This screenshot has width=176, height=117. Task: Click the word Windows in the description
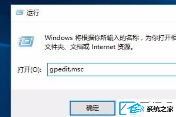coord(59,38)
